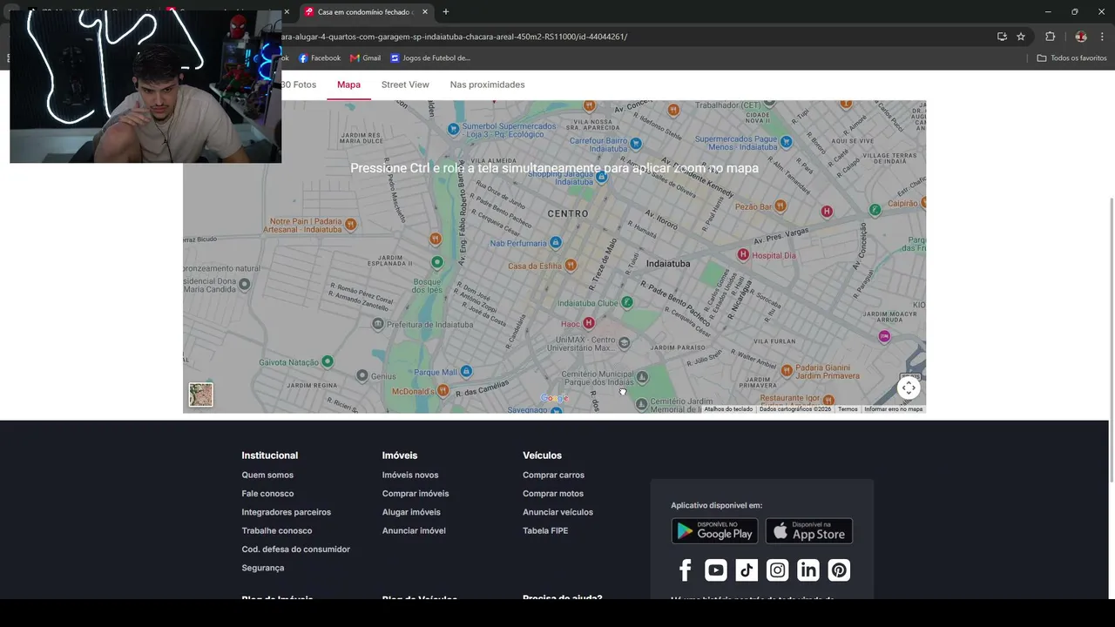Click the Prefeitura de Indaiatuba map pin

[x=377, y=324]
